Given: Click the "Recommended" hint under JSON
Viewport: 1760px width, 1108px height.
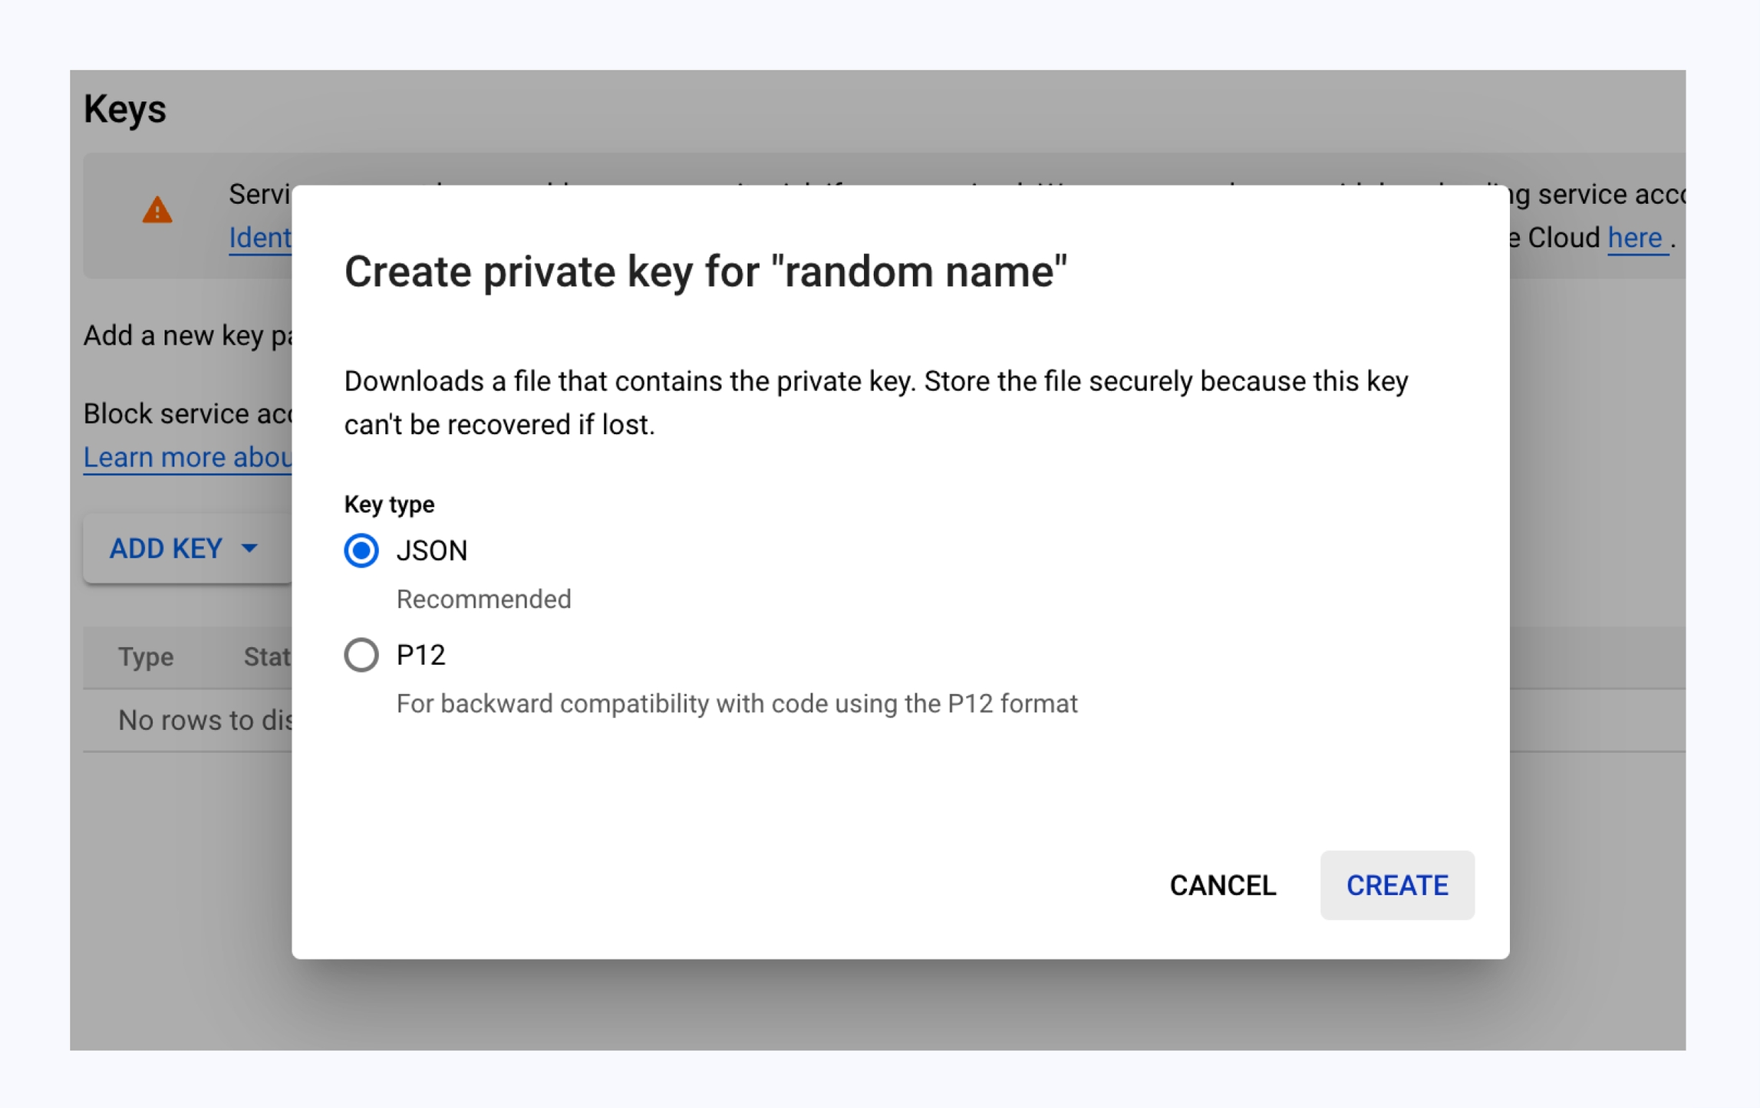Looking at the screenshot, I should [x=483, y=599].
